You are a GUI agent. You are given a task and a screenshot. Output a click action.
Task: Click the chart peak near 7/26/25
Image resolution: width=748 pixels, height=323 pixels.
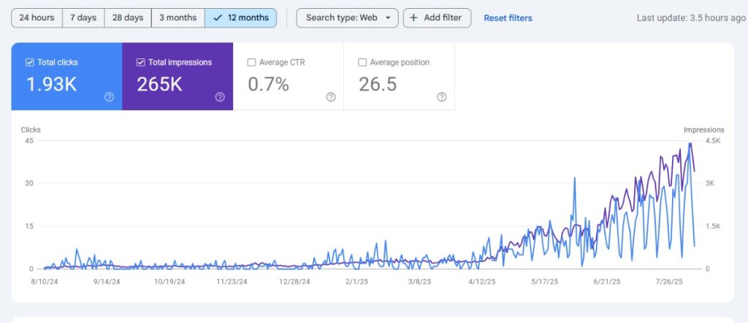pyautogui.click(x=690, y=144)
